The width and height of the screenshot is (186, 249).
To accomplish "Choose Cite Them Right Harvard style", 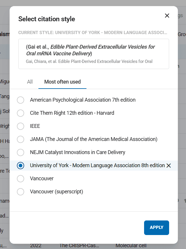I will point(21,113).
